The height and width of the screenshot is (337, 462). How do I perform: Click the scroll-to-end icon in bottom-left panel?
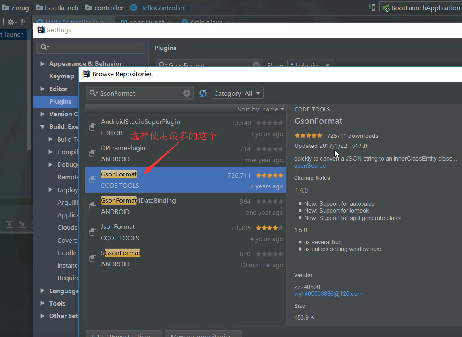(9, 225)
